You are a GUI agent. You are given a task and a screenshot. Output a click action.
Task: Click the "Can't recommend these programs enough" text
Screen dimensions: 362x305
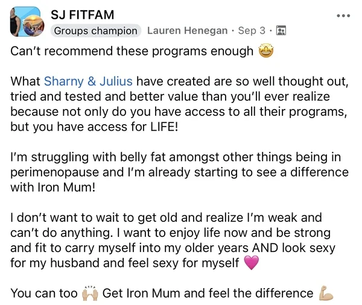tap(132, 51)
